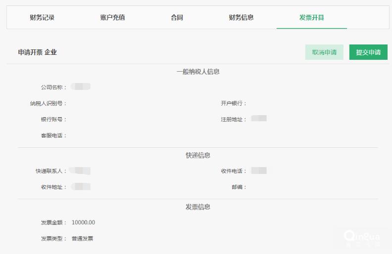
Task: Click the 发票信息 section header
Action: (x=198, y=207)
